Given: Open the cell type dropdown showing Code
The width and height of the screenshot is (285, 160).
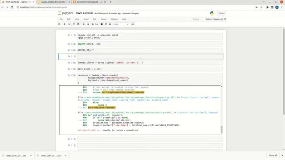Looking at the screenshot, I should point(121,24).
